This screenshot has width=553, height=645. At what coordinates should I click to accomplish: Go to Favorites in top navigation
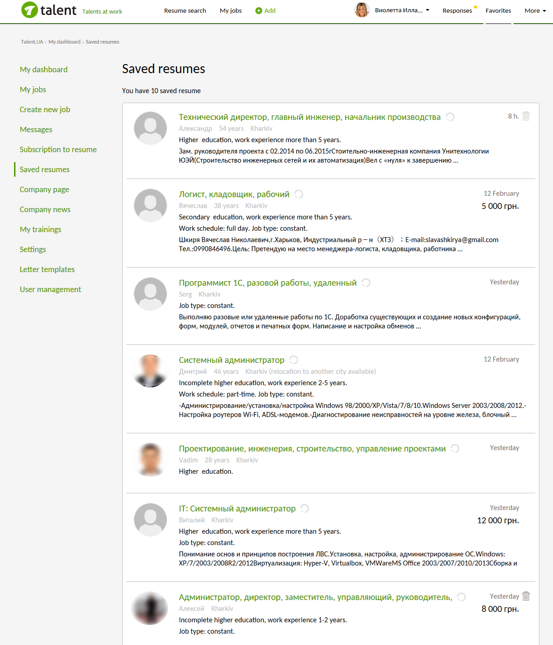pos(498,10)
